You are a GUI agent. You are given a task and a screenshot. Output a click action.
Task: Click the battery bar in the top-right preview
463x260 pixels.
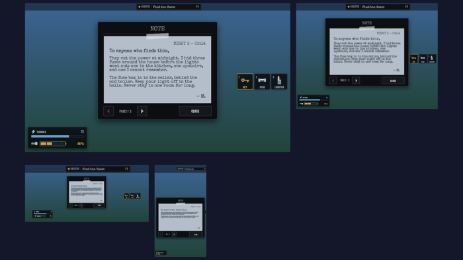coord(312,104)
